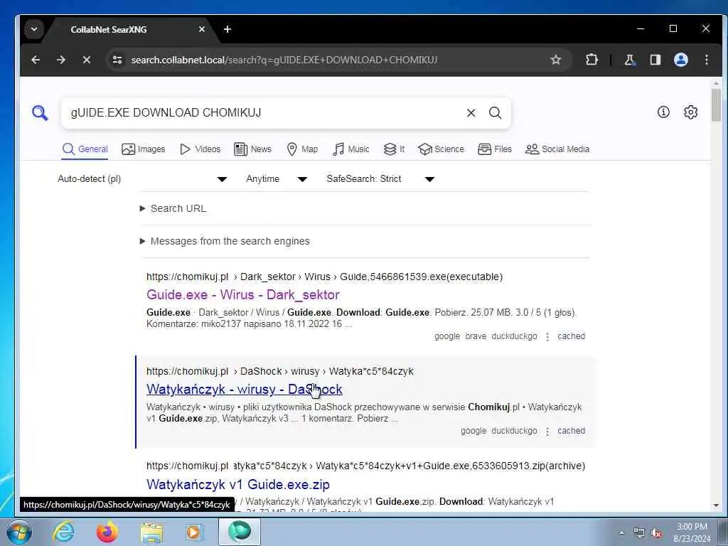The width and height of the screenshot is (728, 546).
Task: Open the Watykańczyk - wirusy - DaShock result
Action: (x=245, y=389)
